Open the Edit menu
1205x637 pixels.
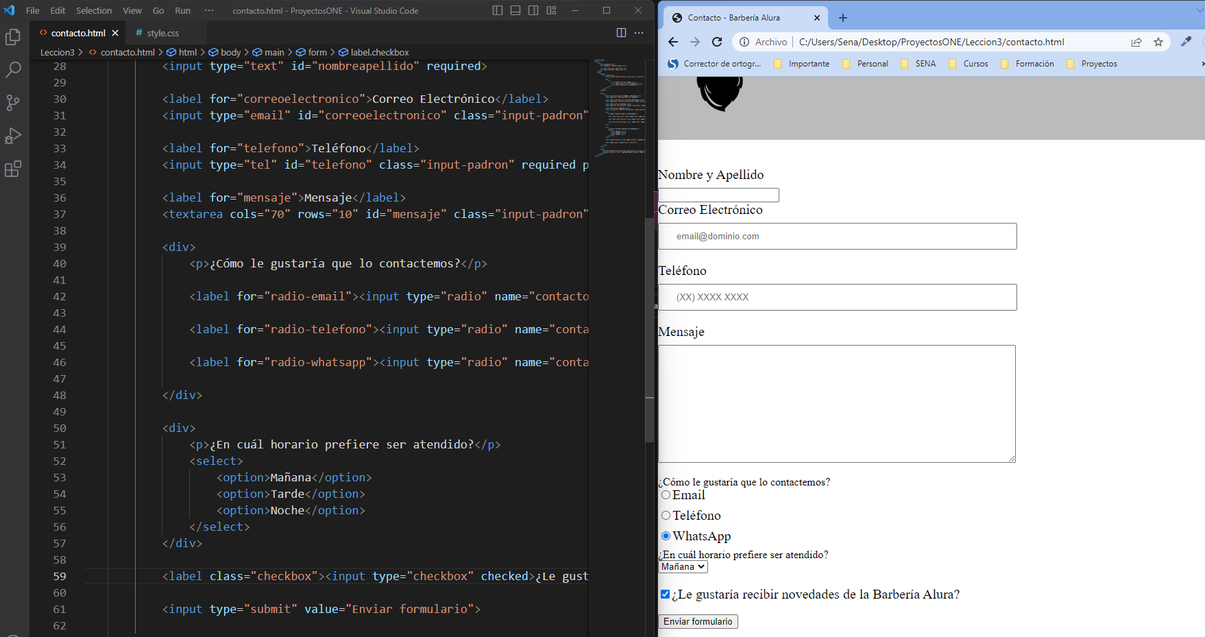pos(58,10)
